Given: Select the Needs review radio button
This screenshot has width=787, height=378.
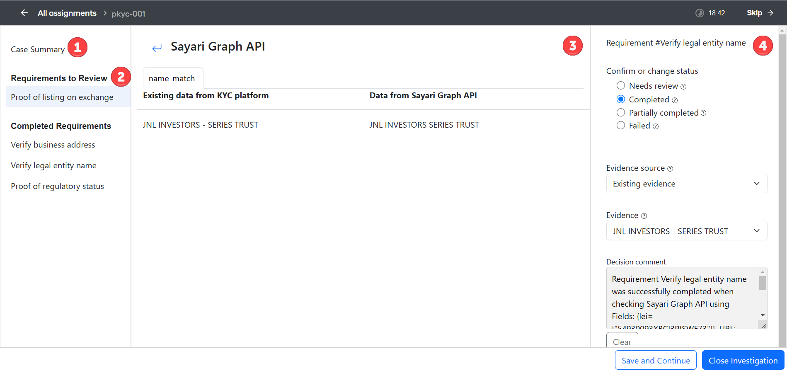Looking at the screenshot, I should 621,85.
